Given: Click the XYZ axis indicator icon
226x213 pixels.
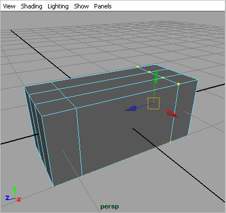Looking at the screenshot, I should click(13, 195).
